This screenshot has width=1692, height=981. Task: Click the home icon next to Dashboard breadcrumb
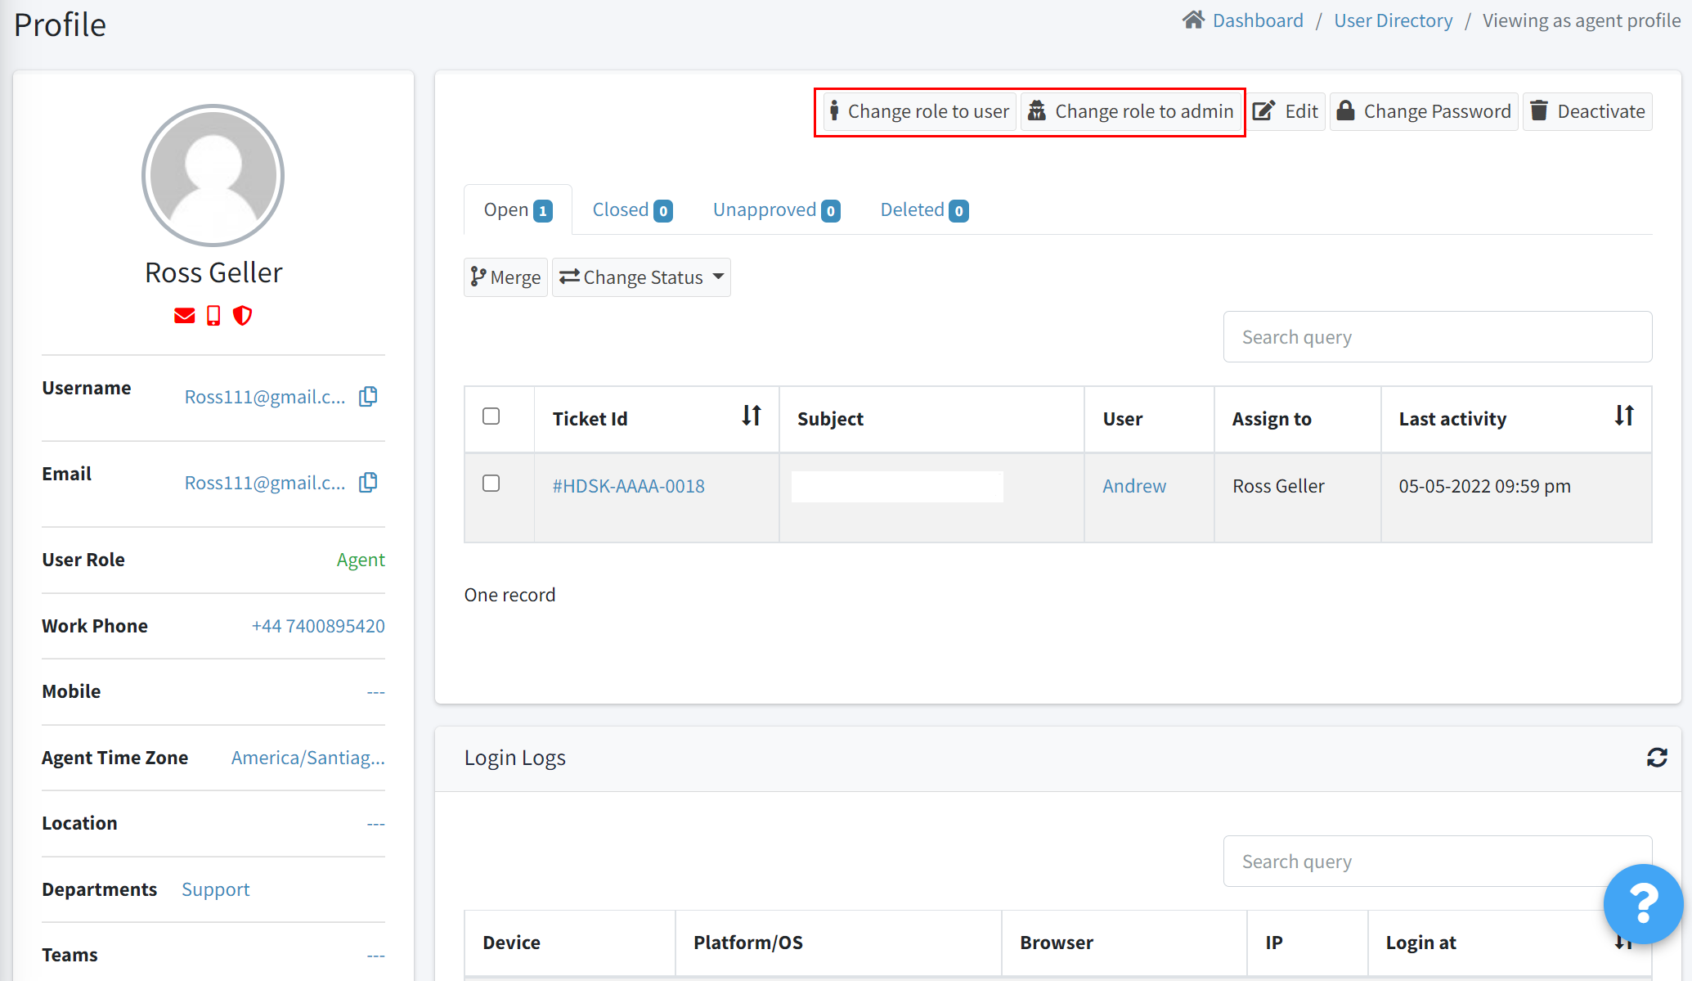1193,19
